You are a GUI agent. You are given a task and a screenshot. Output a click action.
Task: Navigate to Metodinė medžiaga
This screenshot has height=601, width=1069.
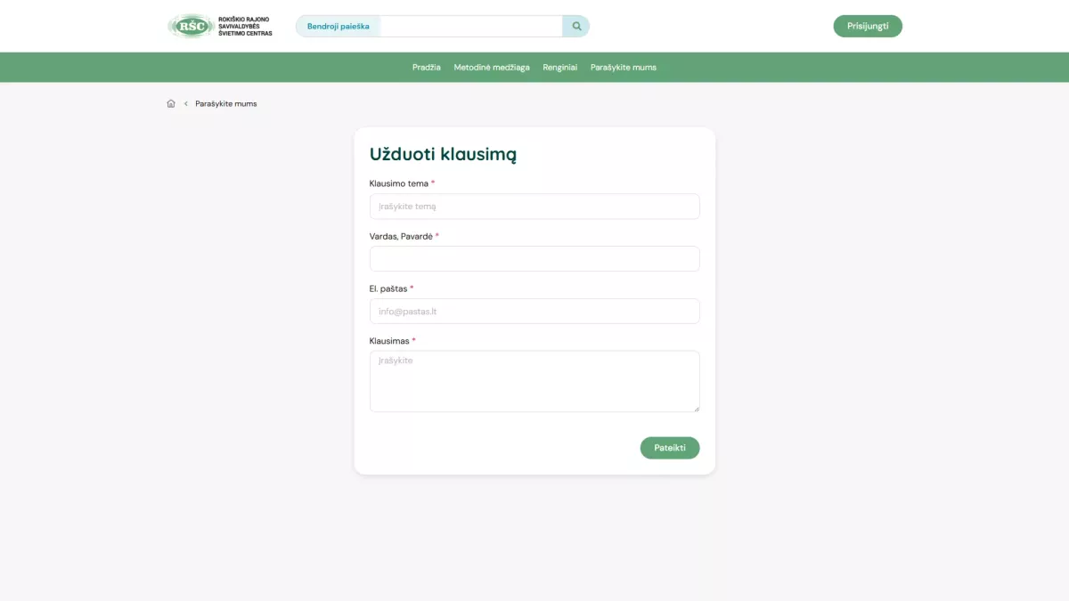pos(492,68)
